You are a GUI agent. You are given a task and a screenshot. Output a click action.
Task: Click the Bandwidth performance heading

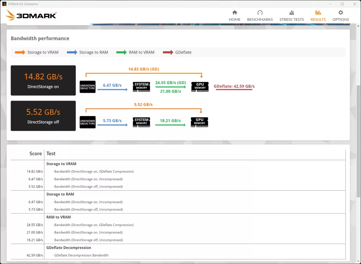(40, 38)
